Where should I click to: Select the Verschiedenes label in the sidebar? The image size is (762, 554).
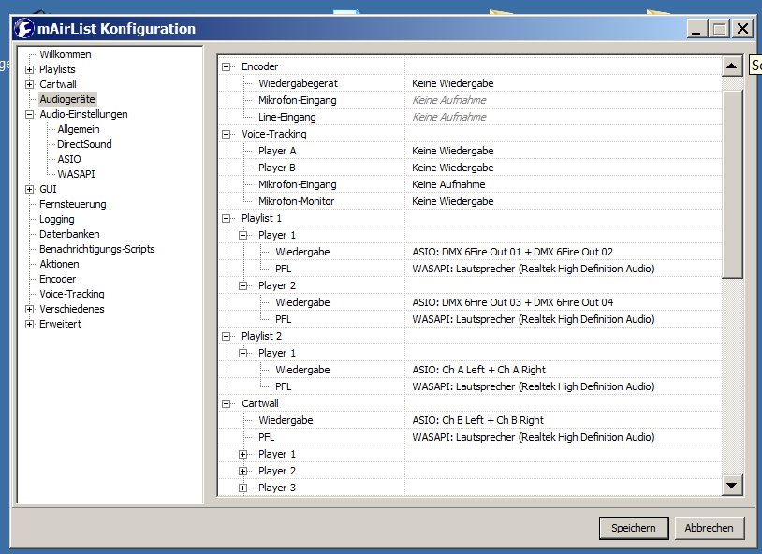[x=72, y=309]
